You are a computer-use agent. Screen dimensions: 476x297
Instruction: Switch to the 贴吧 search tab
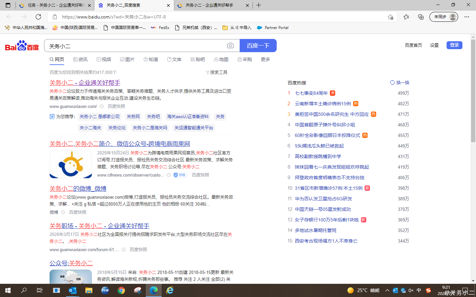(x=198, y=59)
